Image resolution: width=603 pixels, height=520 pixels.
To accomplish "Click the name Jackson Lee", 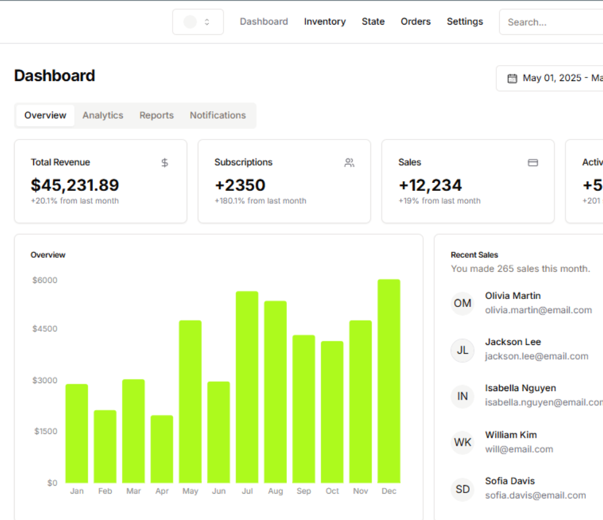I will (x=513, y=342).
